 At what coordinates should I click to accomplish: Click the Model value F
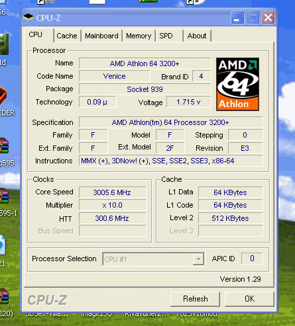(170, 135)
